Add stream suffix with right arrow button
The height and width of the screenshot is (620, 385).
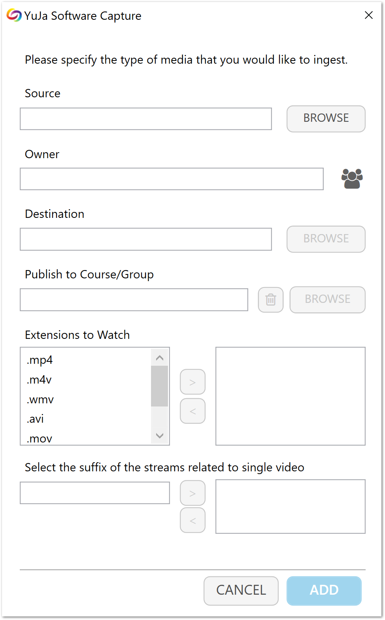click(192, 493)
